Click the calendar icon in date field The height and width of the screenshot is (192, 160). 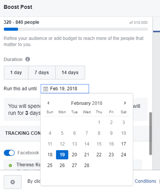pos(46,89)
